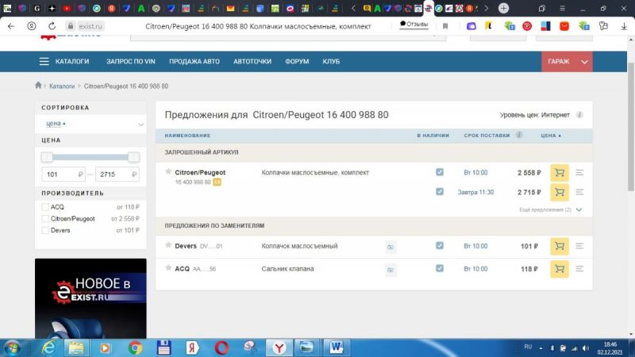The height and width of the screenshot is (357, 635).
Task: Open Автоточки menu item
Action: (252, 62)
